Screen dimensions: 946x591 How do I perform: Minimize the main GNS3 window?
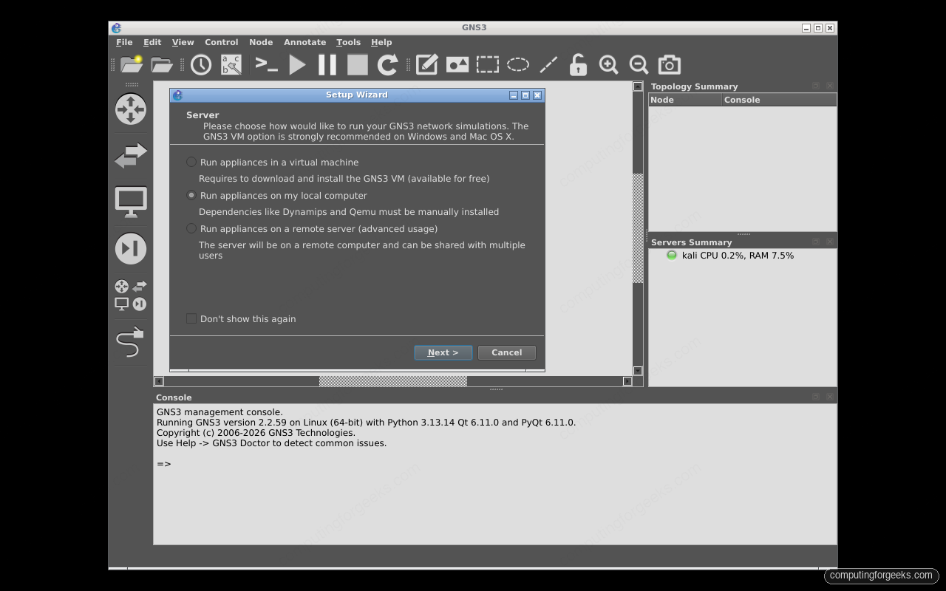(x=806, y=28)
